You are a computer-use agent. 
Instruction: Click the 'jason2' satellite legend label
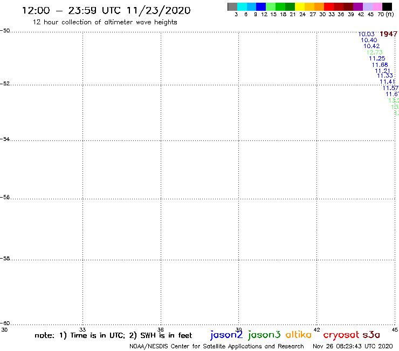point(226,335)
